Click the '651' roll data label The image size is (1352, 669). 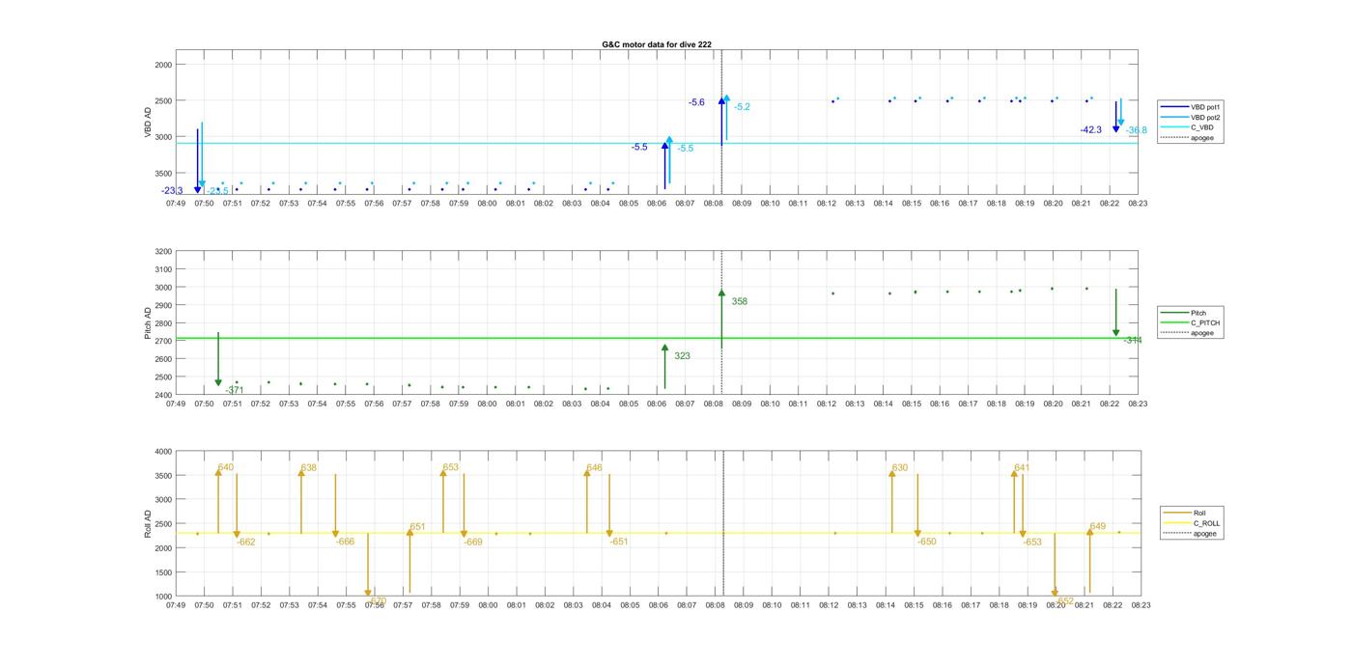click(x=417, y=527)
